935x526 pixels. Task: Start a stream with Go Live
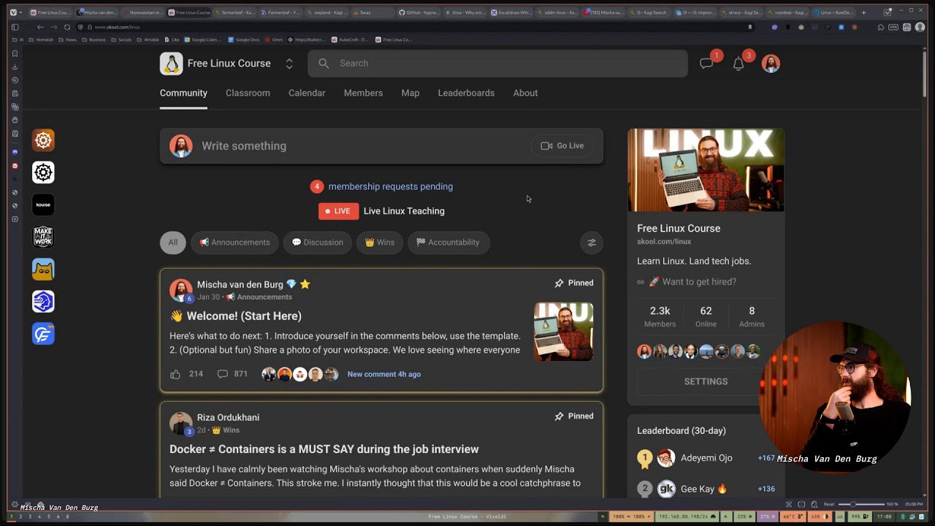(562, 146)
